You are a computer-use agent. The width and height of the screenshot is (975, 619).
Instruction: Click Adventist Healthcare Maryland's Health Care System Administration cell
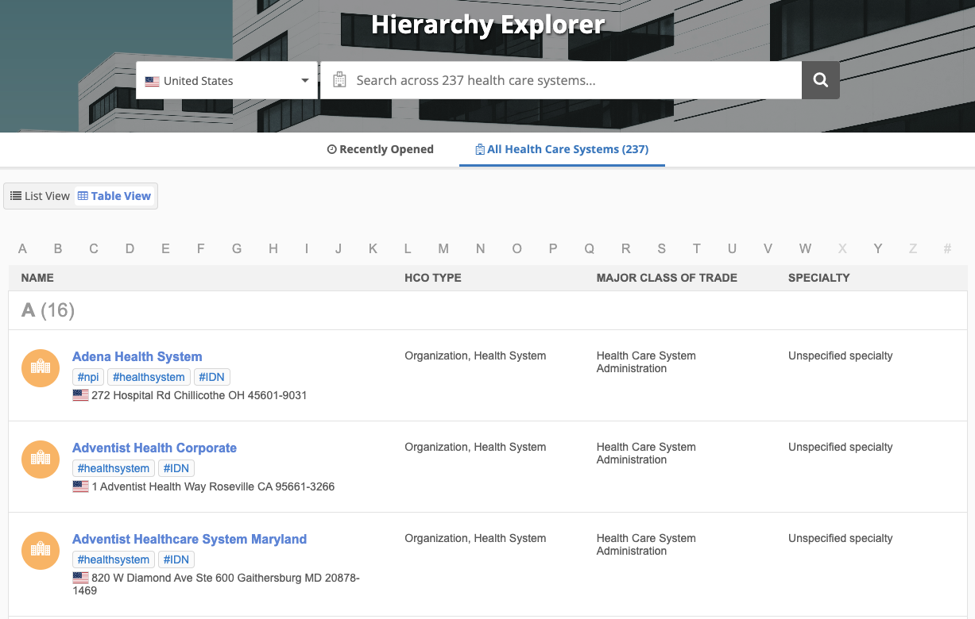pos(646,544)
